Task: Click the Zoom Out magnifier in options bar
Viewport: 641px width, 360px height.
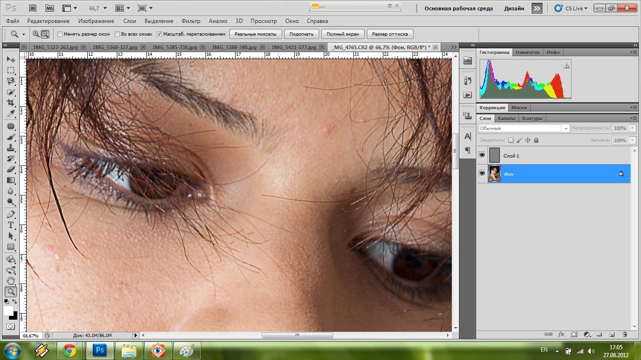Action: click(45, 34)
